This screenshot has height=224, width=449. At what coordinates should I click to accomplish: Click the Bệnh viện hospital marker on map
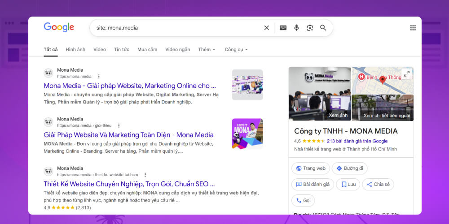point(361,77)
